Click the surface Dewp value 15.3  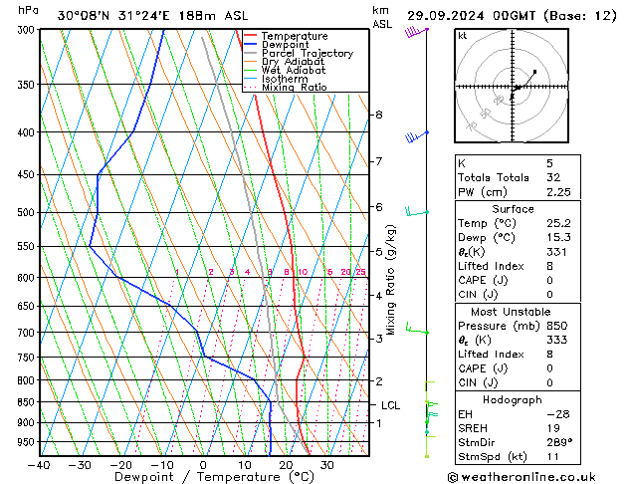point(558,237)
